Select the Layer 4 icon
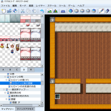 point(94,11)
